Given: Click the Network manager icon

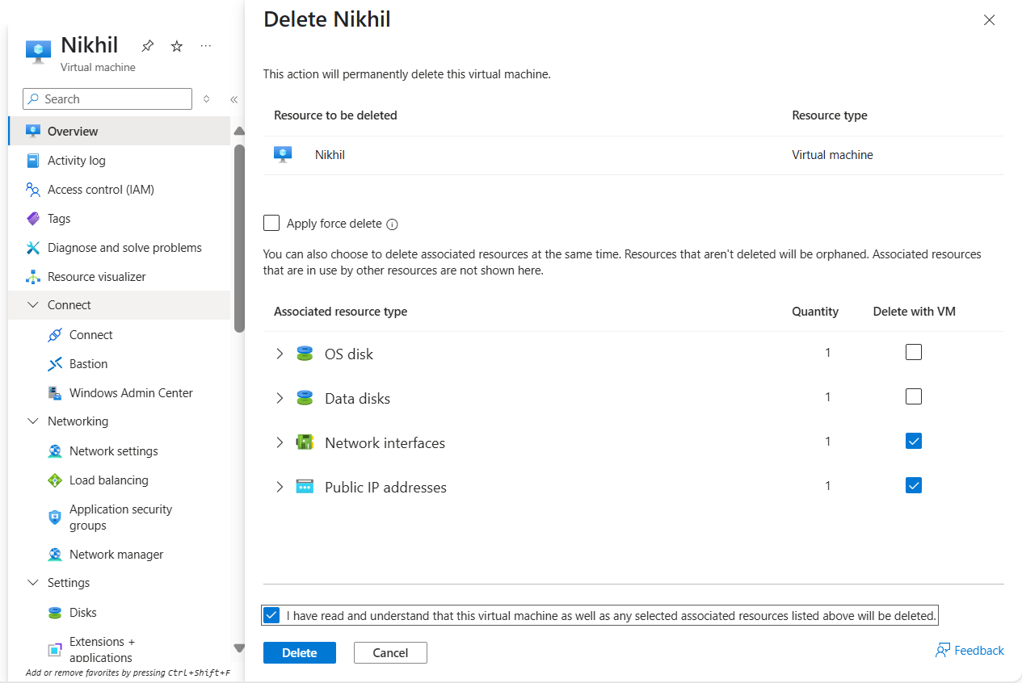Looking at the screenshot, I should click(x=55, y=555).
